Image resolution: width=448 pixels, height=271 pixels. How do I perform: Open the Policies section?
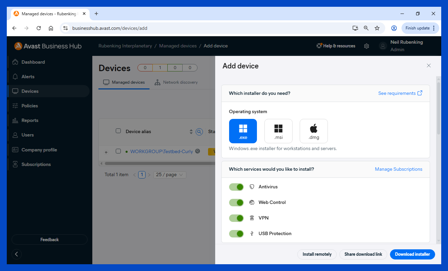(48, 106)
